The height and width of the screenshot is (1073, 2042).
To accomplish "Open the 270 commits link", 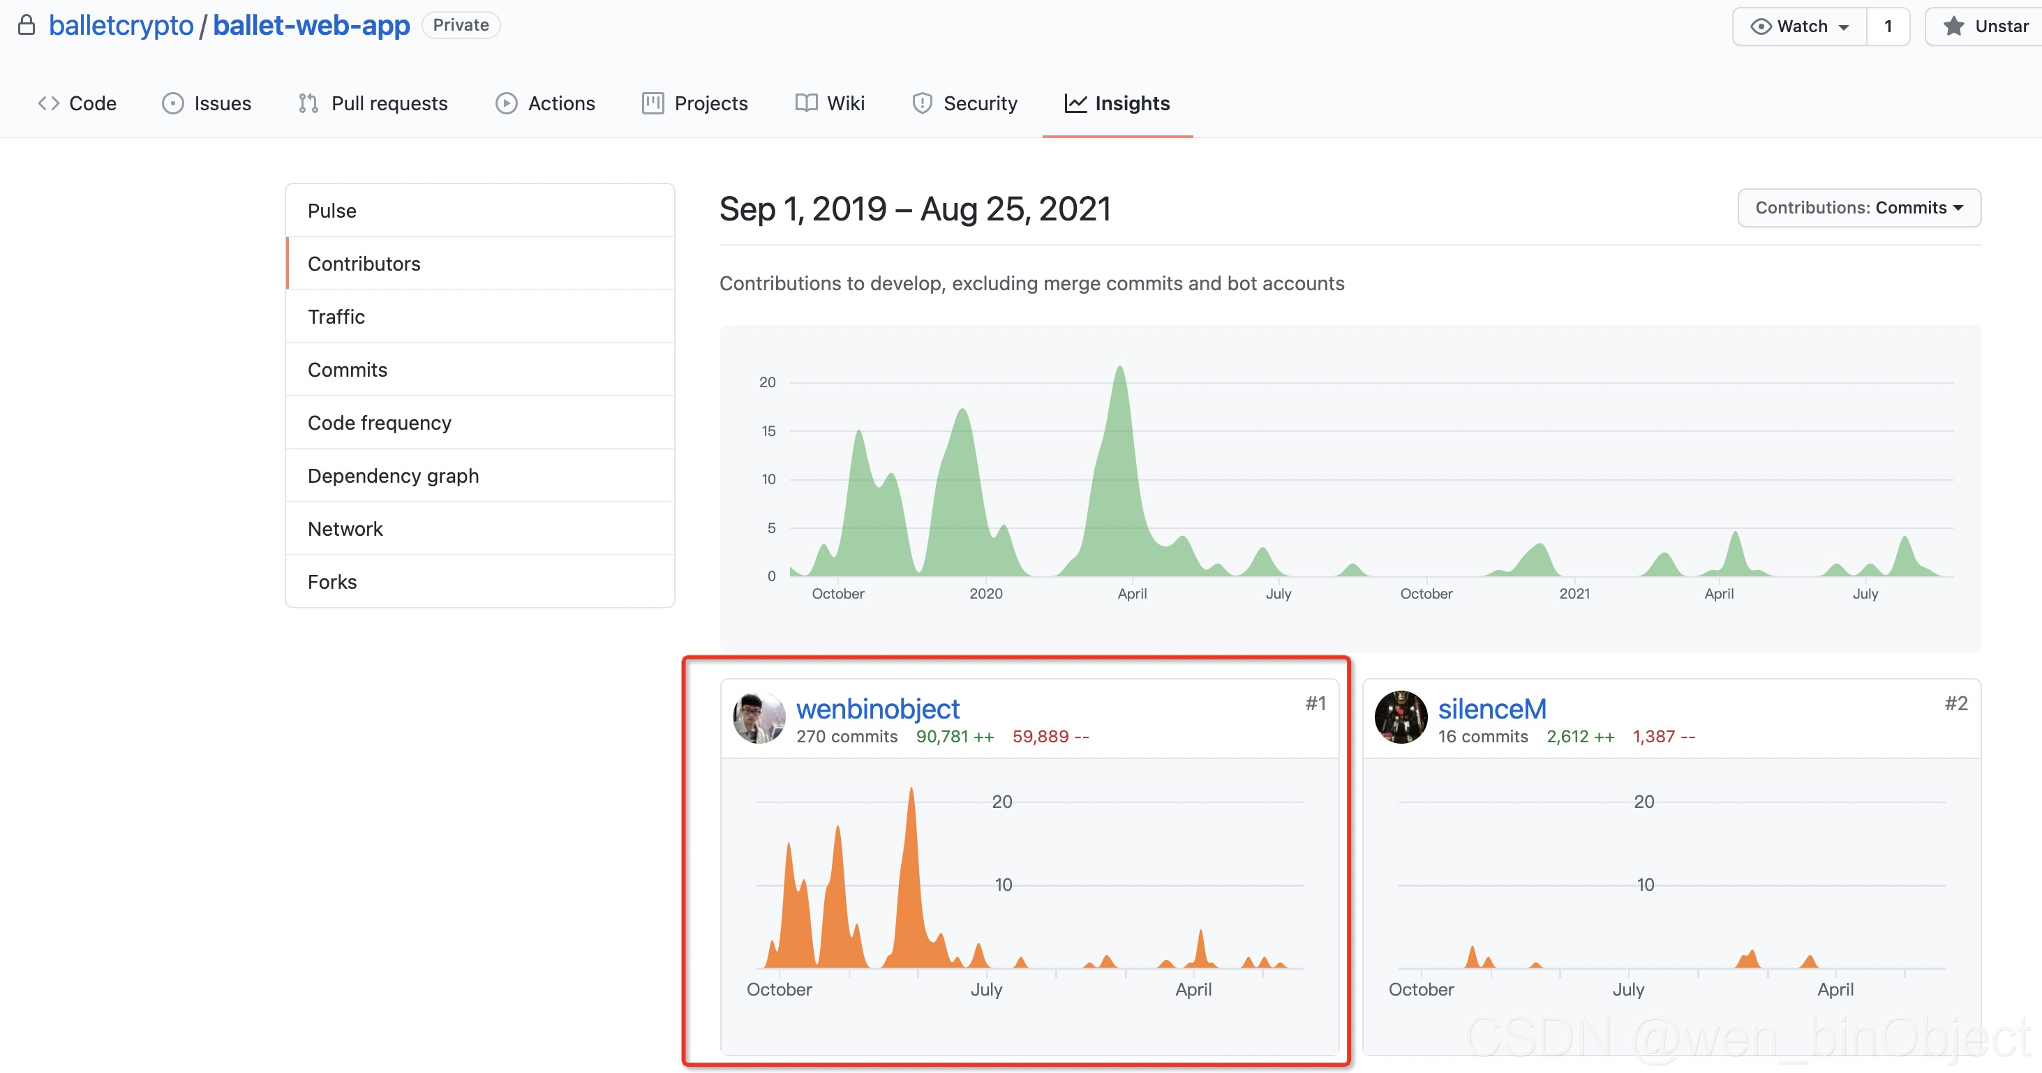I will (x=847, y=736).
